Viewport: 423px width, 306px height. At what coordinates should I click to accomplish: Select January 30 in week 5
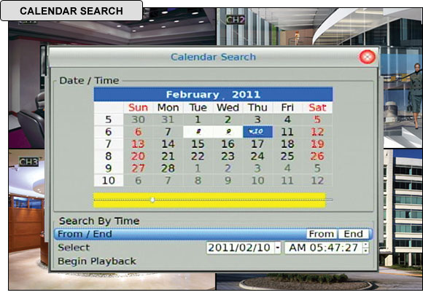pos(138,119)
